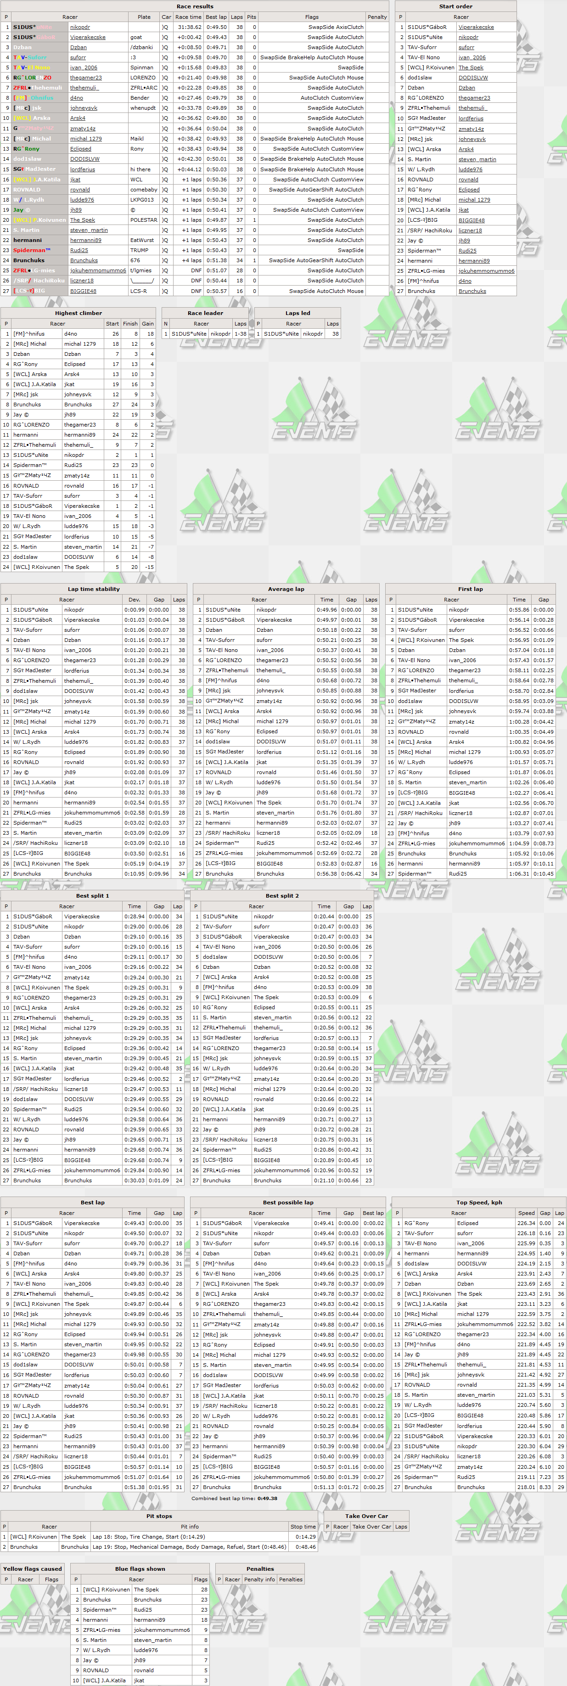This screenshot has height=1686, width=567.
Task: Click BIGGIE48 link in Start order table
Action: 472,220
